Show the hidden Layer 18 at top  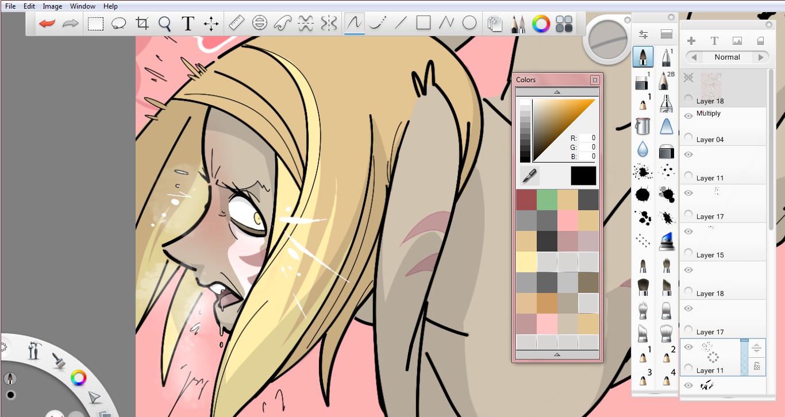point(688,78)
